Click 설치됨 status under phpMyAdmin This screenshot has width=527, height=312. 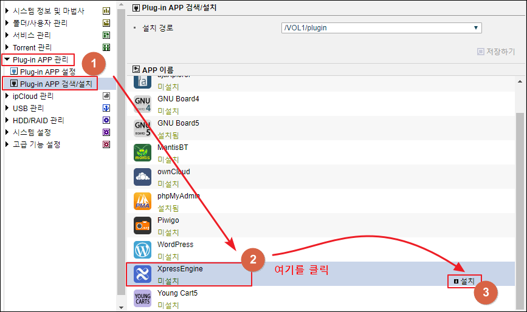(168, 208)
